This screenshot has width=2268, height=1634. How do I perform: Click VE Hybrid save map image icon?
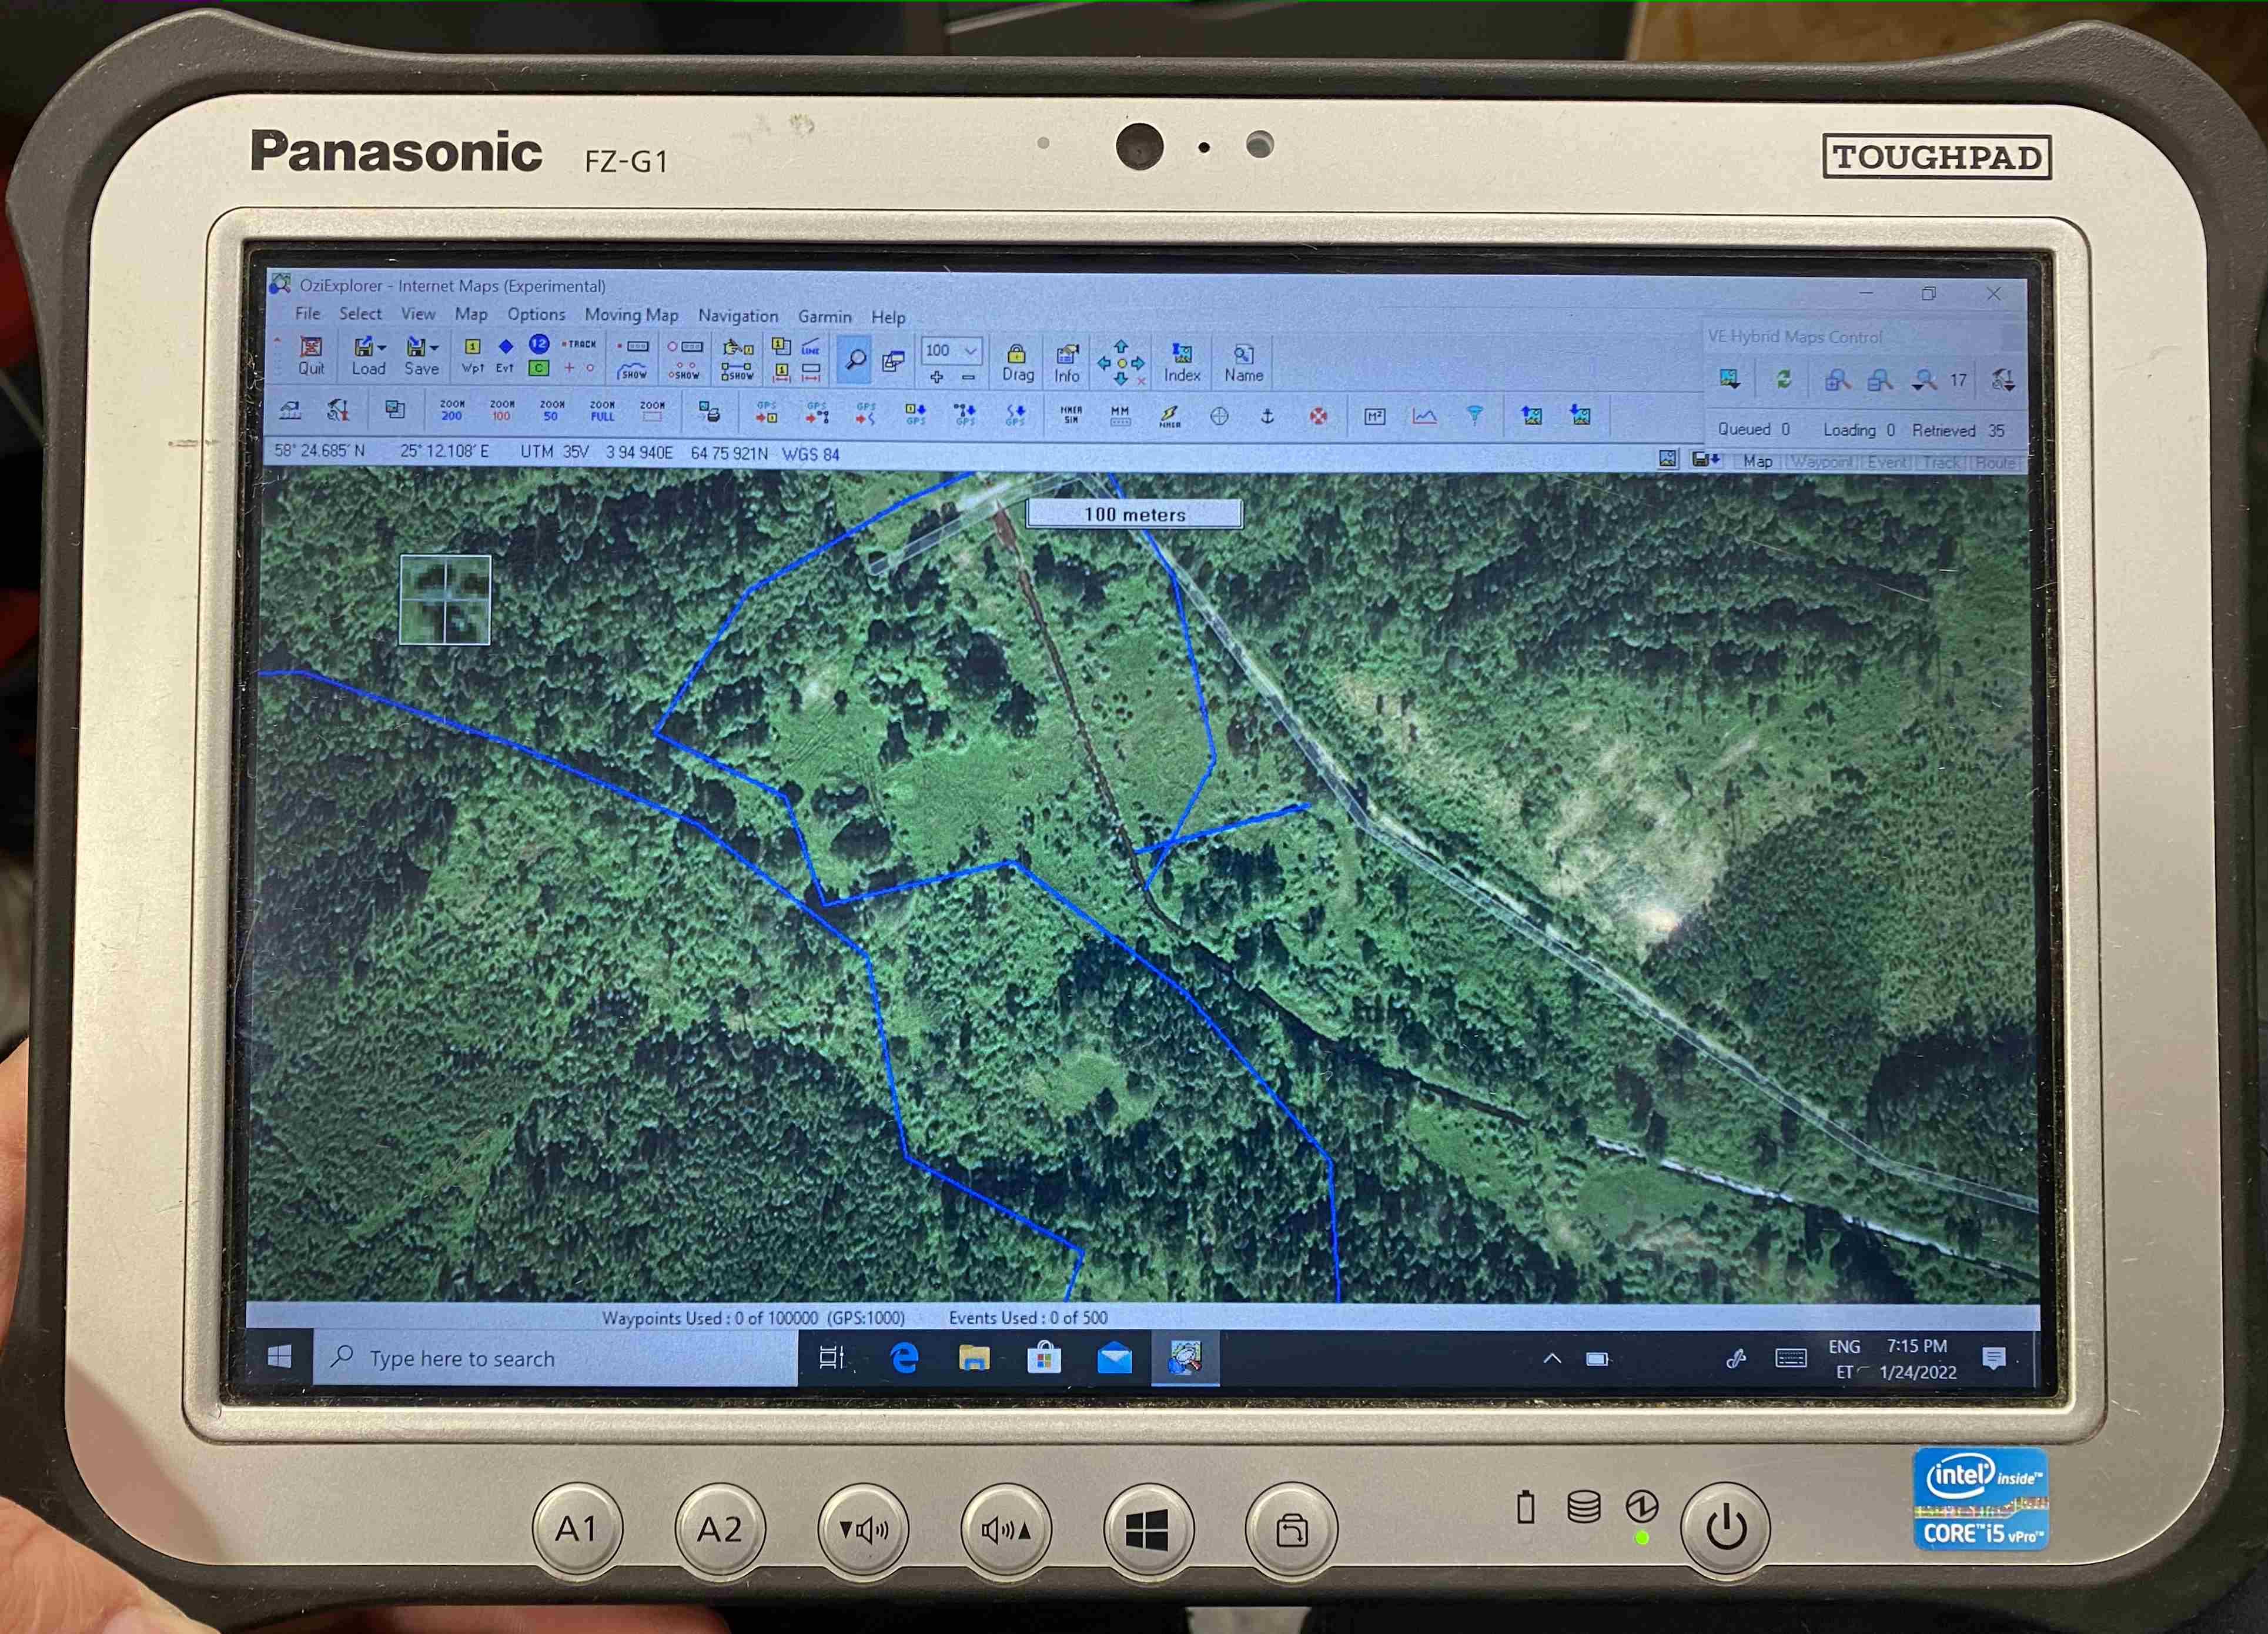(1729, 379)
